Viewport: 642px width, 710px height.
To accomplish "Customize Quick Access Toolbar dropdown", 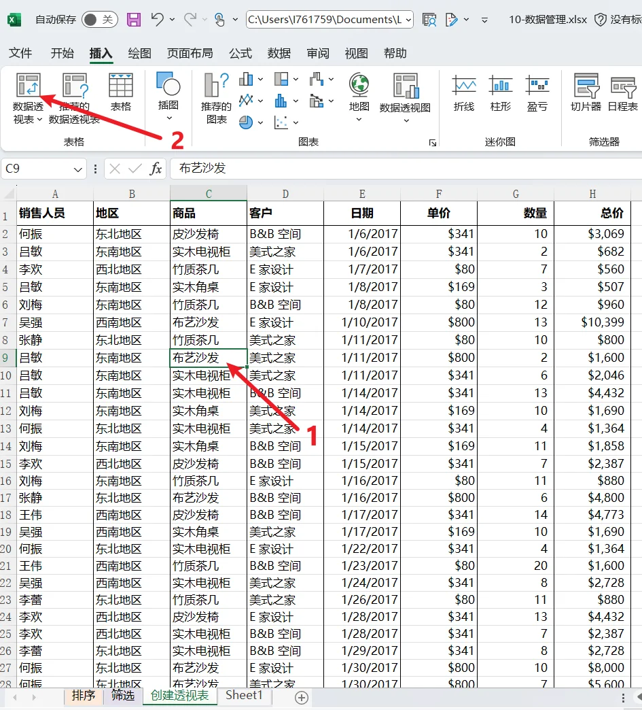I will coord(484,20).
